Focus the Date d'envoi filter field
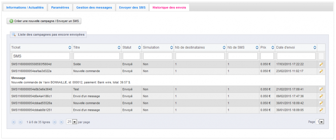This screenshot has height=140, width=336. [296, 56]
